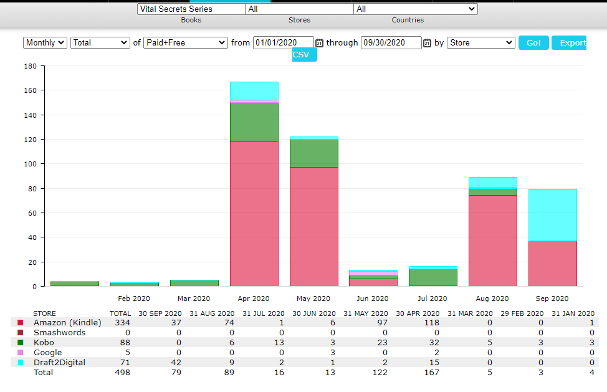607x392 pixels.
Task: Click the through date input field
Action: click(x=391, y=42)
